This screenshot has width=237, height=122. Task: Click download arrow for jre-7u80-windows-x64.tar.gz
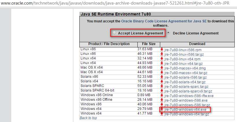point(162,114)
